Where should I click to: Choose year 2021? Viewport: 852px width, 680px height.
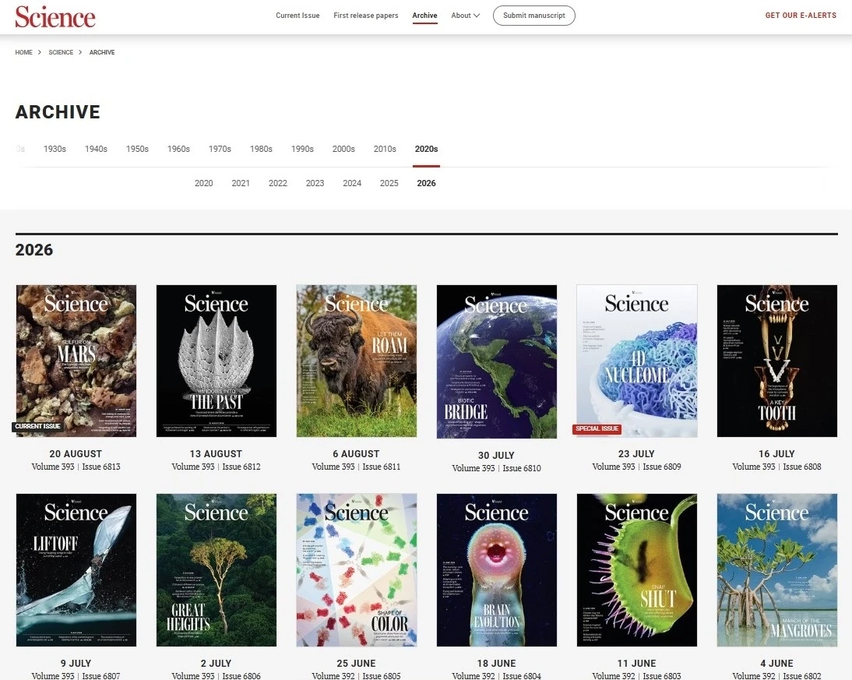[241, 183]
